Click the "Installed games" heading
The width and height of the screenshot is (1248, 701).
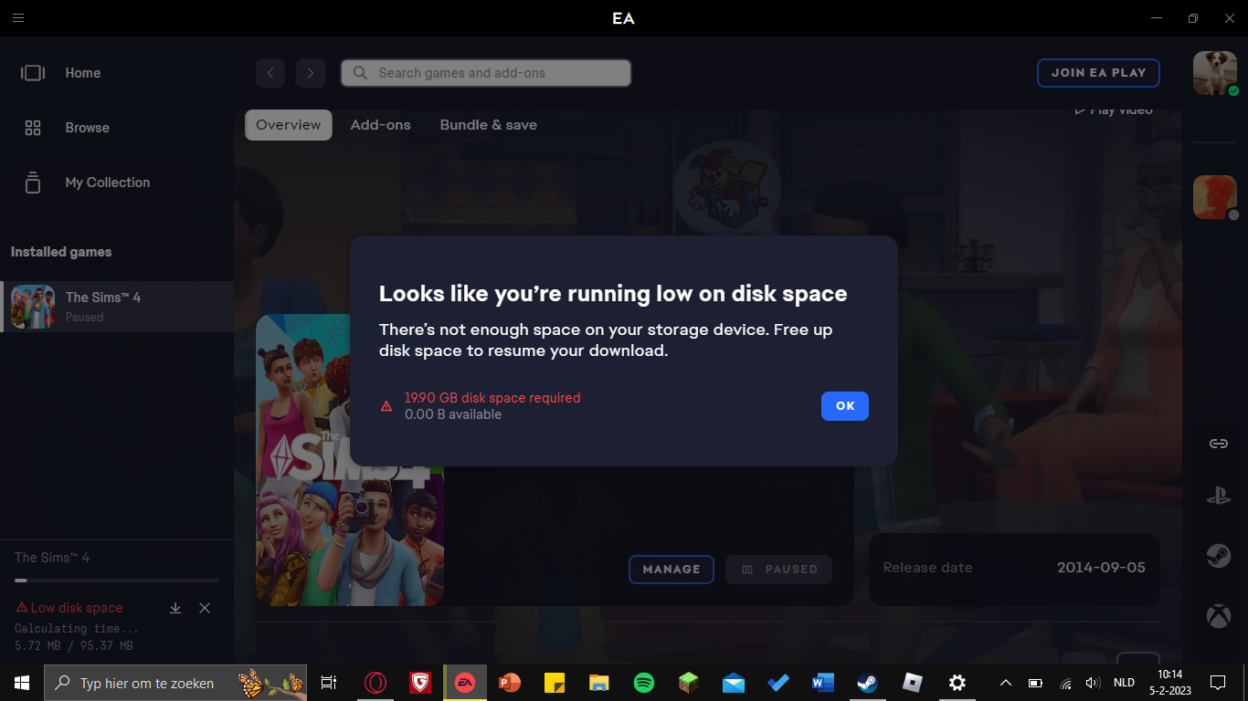[61, 252]
